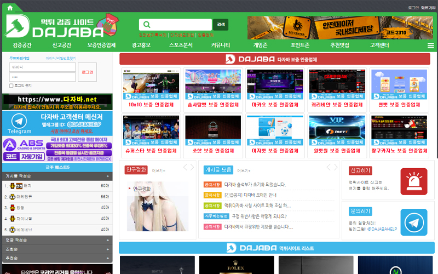The image size is (438, 274).
Task: Open the ROLEX site thumbnail
Action: [237, 265]
